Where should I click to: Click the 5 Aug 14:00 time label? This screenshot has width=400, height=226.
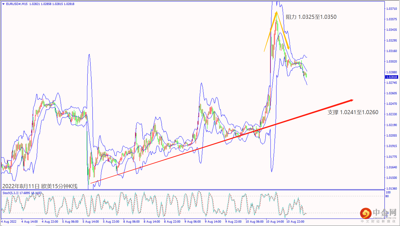pos(91,222)
